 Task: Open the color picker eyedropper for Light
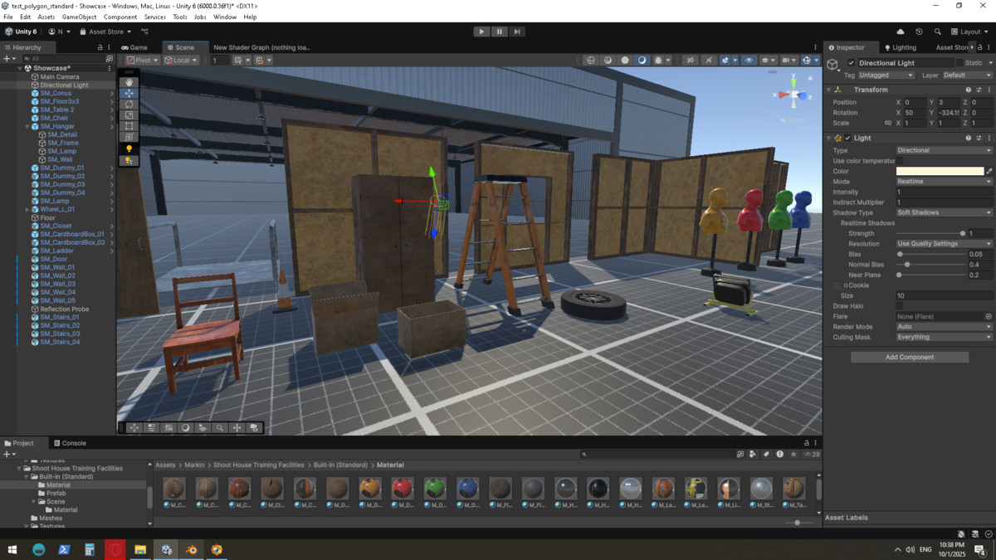point(989,171)
